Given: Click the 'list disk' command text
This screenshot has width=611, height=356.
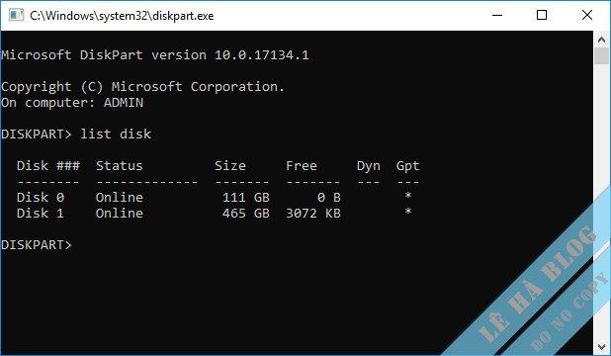Looking at the screenshot, I should pos(116,134).
